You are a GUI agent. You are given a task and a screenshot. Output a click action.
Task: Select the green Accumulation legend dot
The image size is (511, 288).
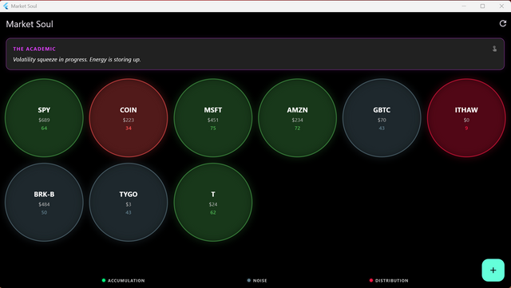[104, 280]
